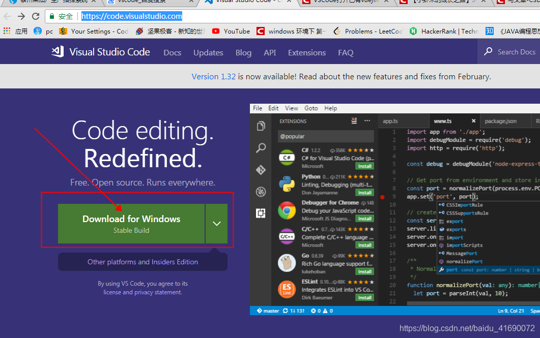540x338 pixels.
Task: Click the Search Docs magnifier icon
Action: 488,51
